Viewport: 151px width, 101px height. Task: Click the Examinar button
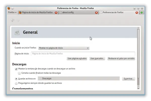(128, 79)
